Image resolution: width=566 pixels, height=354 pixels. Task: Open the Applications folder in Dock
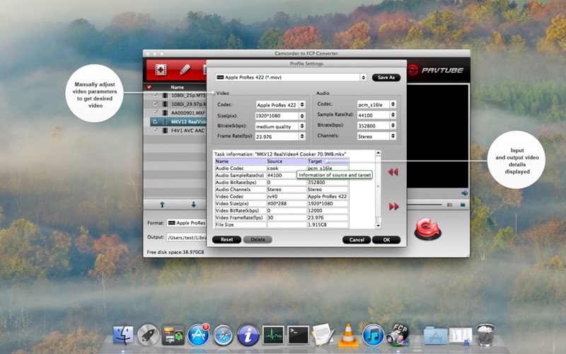(x=435, y=335)
